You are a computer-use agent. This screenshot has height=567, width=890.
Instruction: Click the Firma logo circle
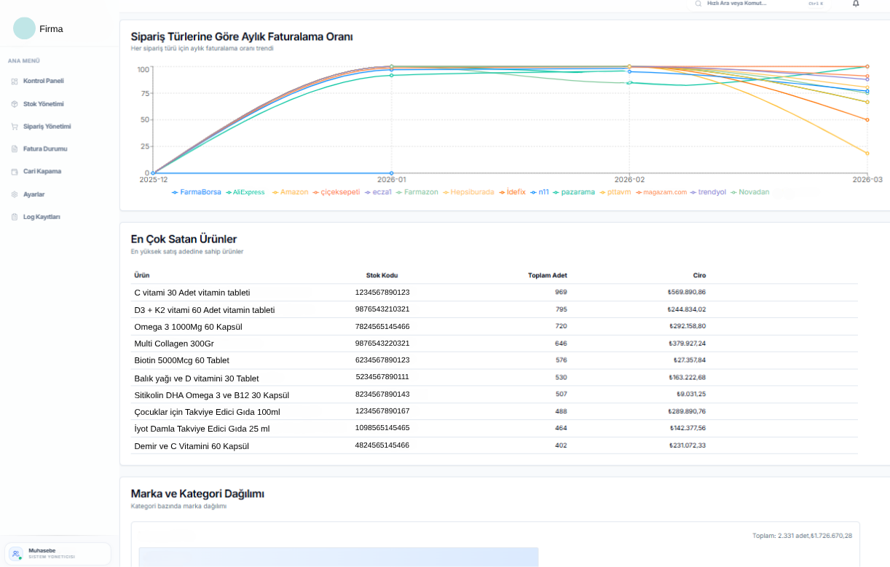pos(24,28)
